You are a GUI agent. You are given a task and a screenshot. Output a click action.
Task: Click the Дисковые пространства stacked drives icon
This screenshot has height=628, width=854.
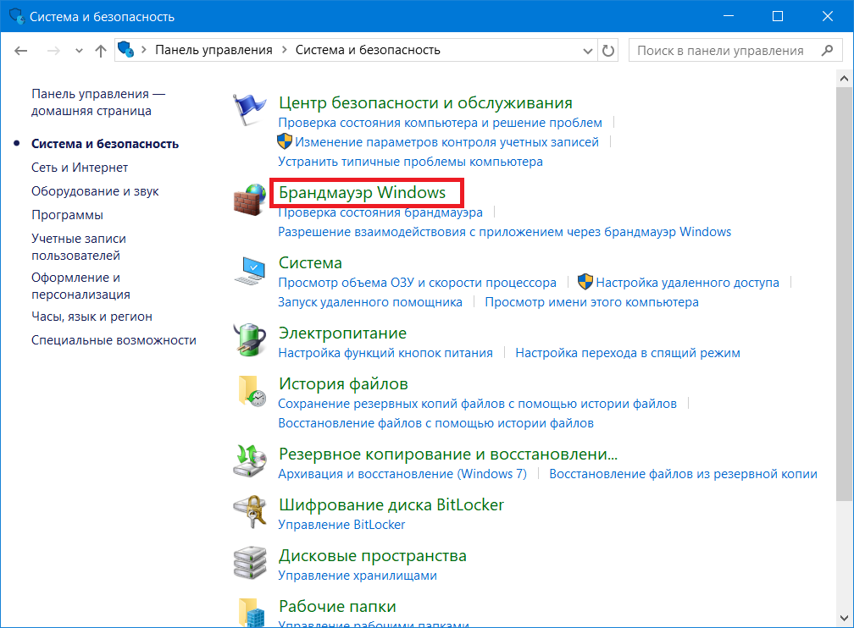[x=249, y=562]
